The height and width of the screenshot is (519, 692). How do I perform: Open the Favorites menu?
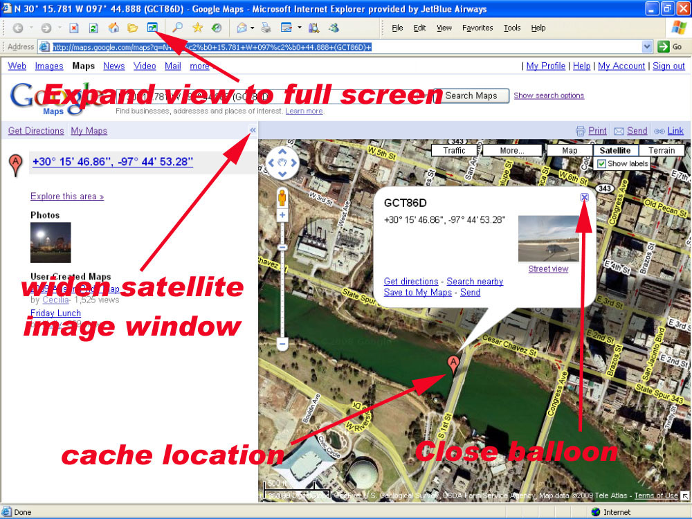[477, 28]
